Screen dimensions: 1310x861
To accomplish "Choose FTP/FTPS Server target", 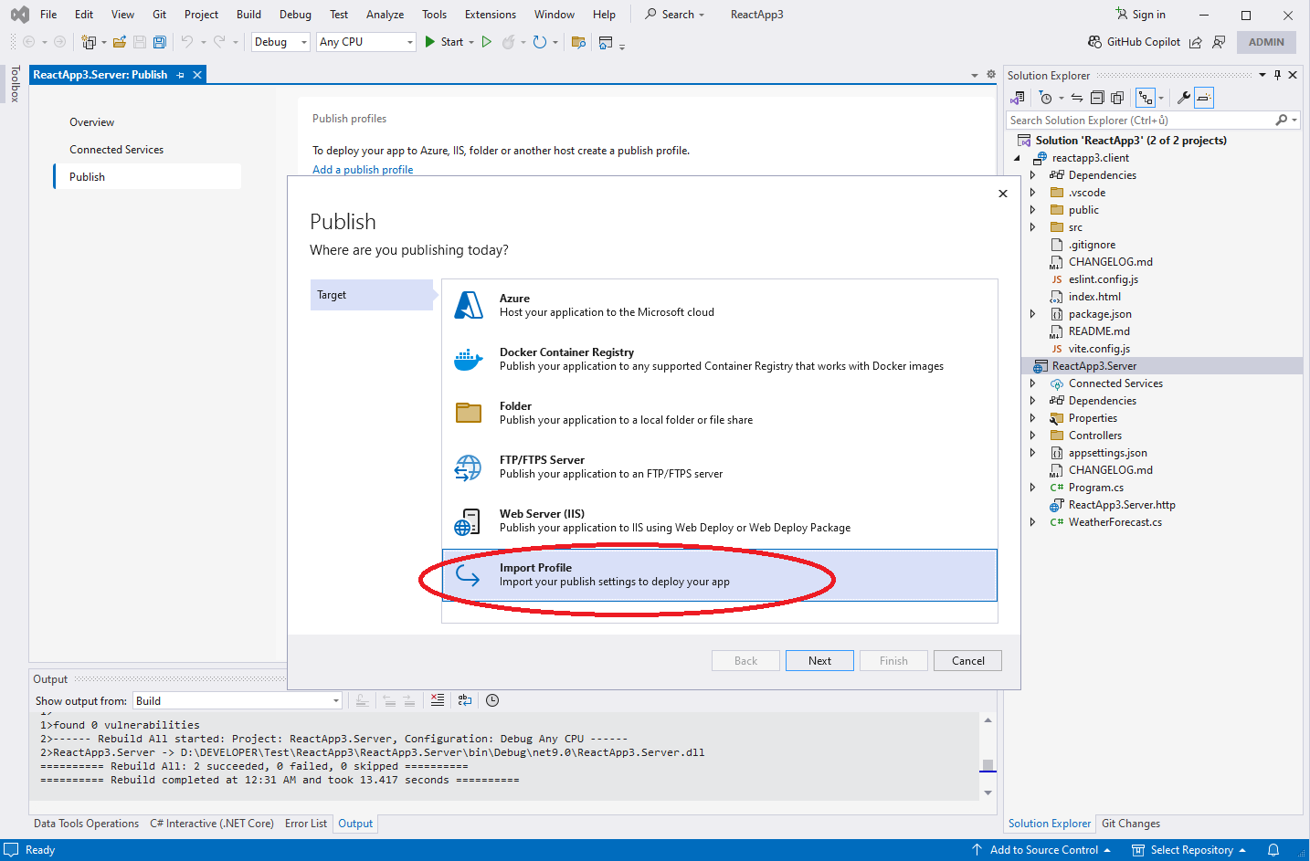I will (719, 467).
